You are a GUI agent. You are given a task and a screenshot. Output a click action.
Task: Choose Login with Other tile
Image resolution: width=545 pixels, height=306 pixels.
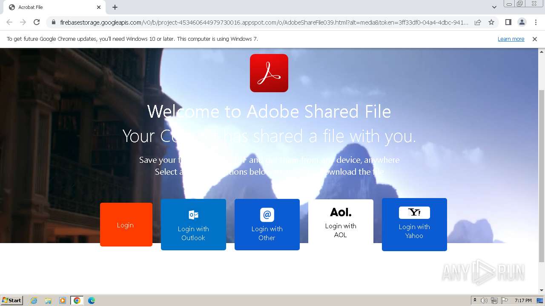tap(267, 224)
